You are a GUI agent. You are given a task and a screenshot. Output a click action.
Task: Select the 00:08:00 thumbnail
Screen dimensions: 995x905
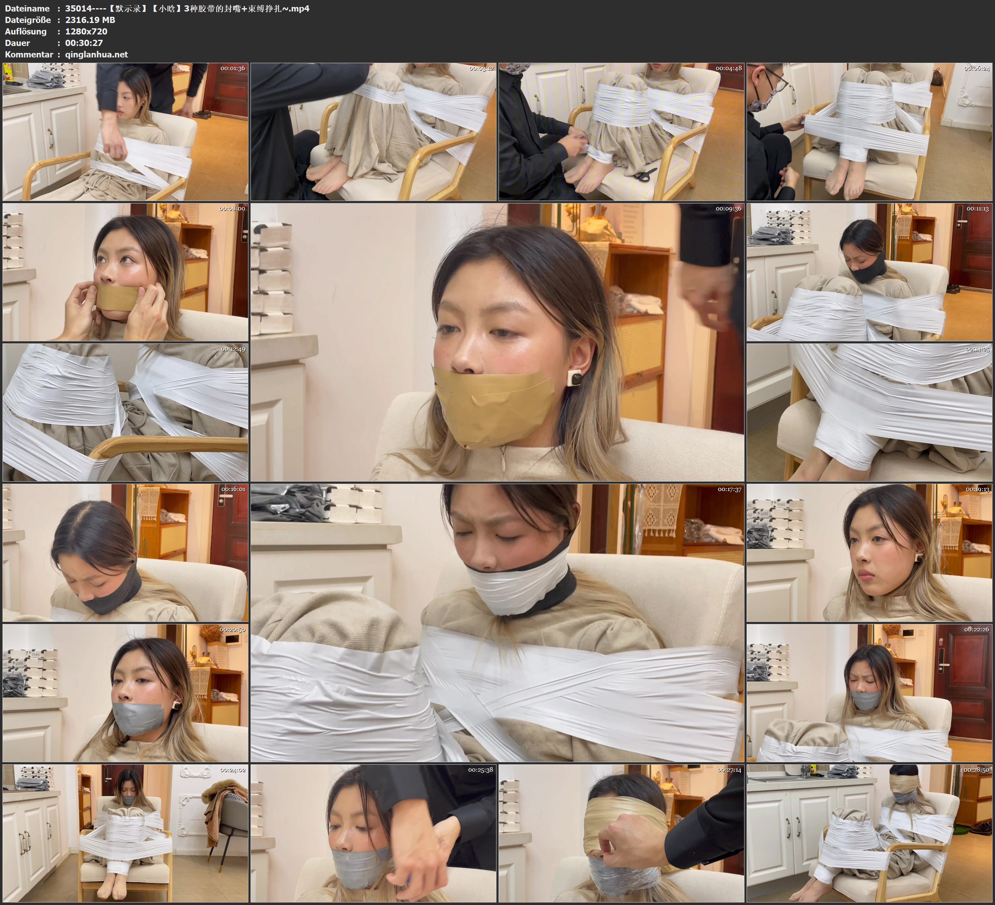[125, 272]
